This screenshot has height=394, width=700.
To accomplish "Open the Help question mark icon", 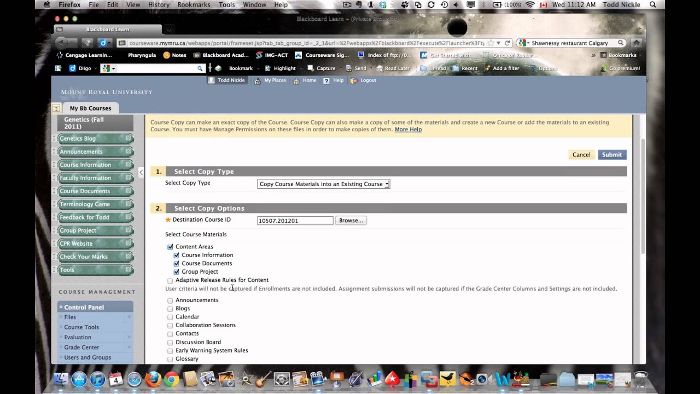I will coord(326,80).
